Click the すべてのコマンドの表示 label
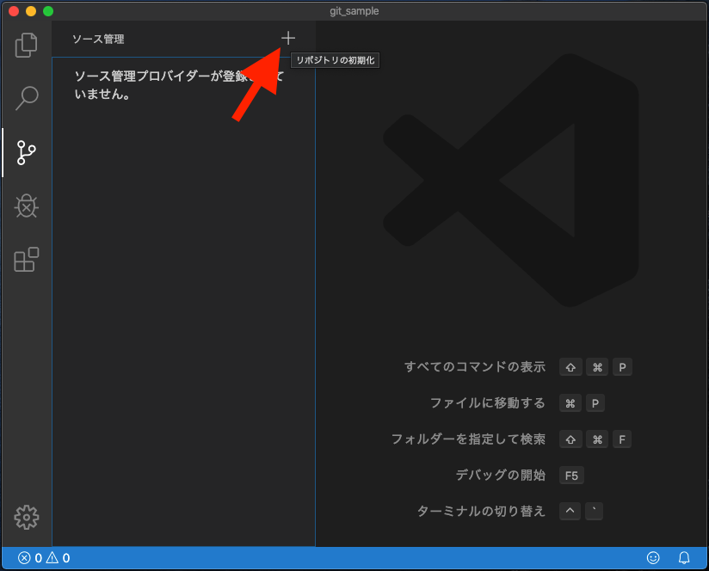 pos(475,367)
